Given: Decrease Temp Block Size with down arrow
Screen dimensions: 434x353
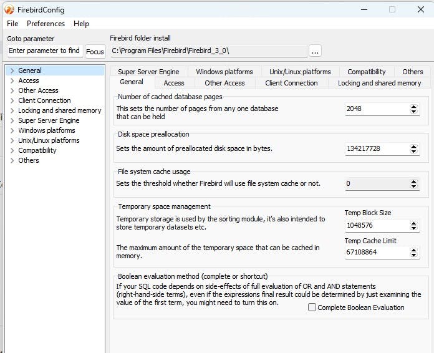Looking at the screenshot, I should [413, 228].
